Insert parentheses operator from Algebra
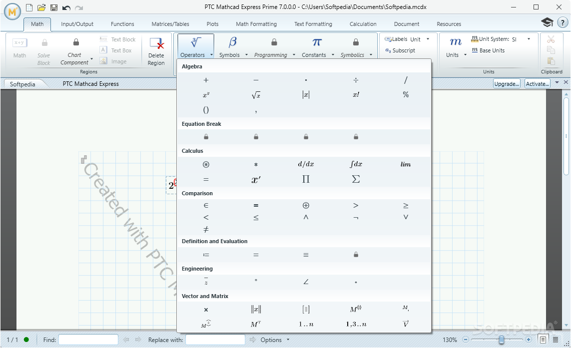 tap(206, 110)
